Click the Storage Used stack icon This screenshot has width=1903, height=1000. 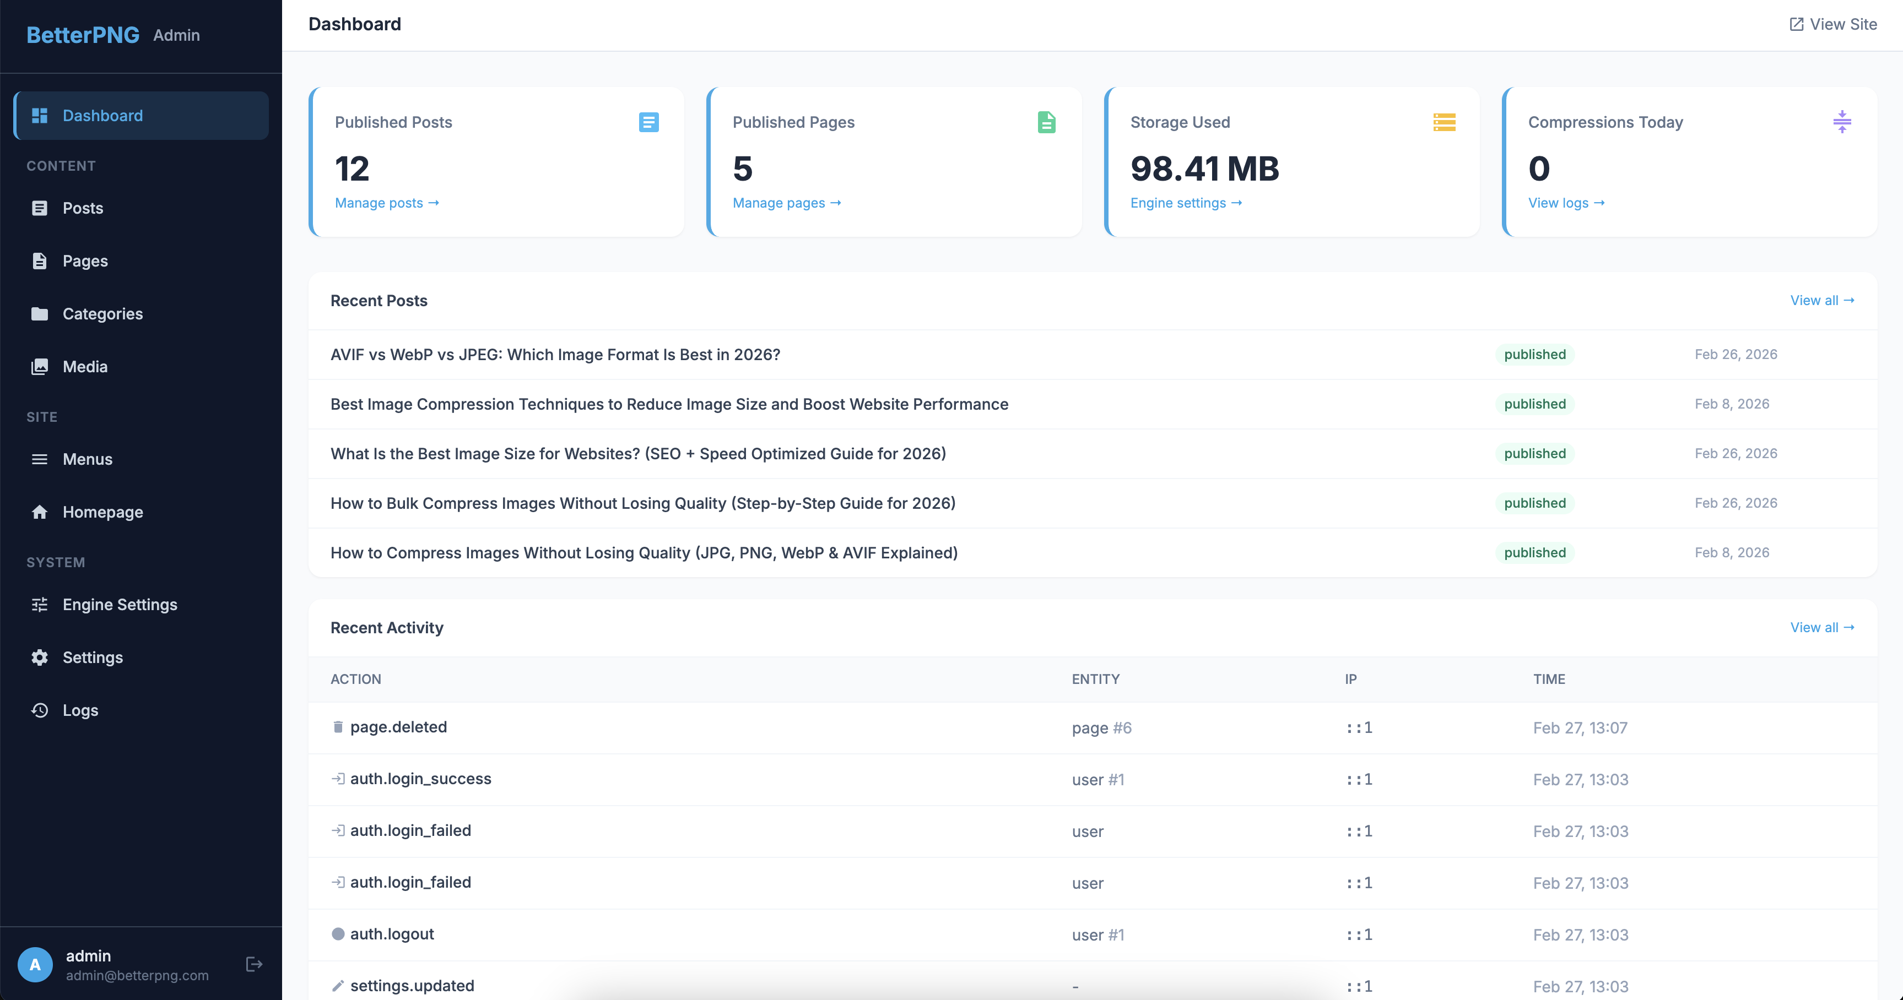click(x=1444, y=122)
